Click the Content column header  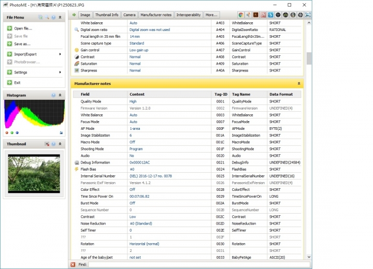click(169, 94)
